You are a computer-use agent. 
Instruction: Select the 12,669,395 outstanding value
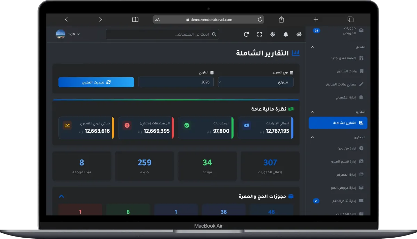click(157, 131)
